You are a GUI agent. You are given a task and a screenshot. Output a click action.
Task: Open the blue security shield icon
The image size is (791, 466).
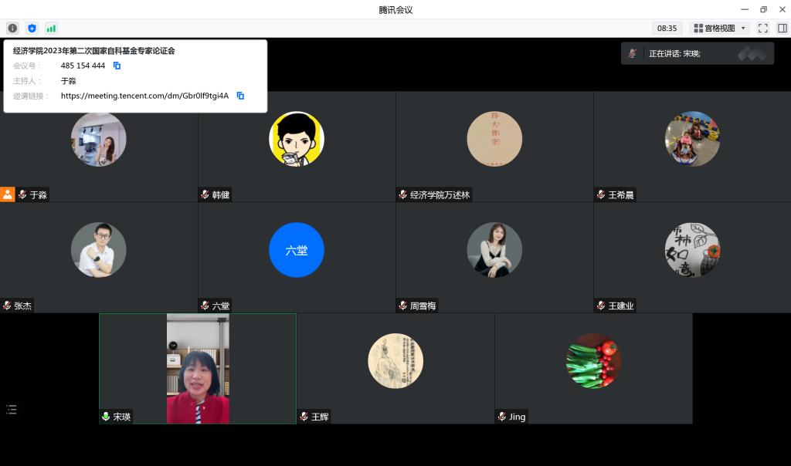click(32, 29)
